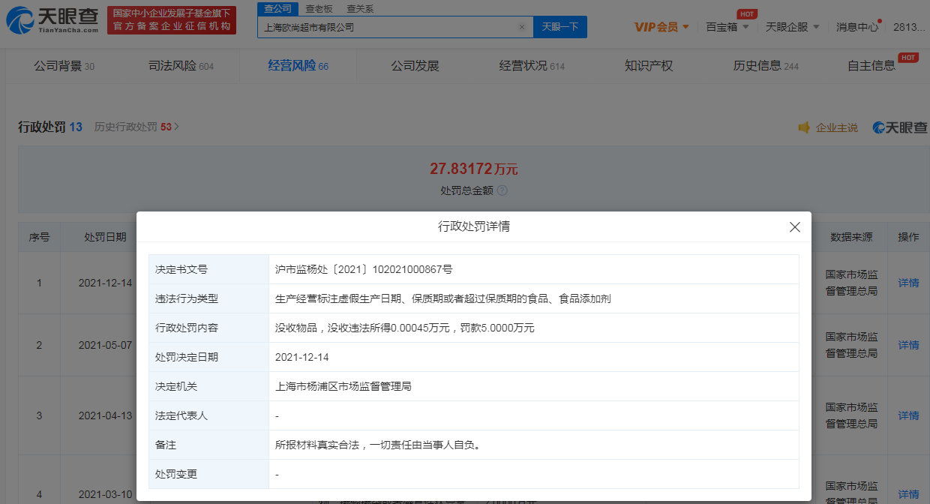
Task: Clear the search box text
Action: tap(522, 27)
